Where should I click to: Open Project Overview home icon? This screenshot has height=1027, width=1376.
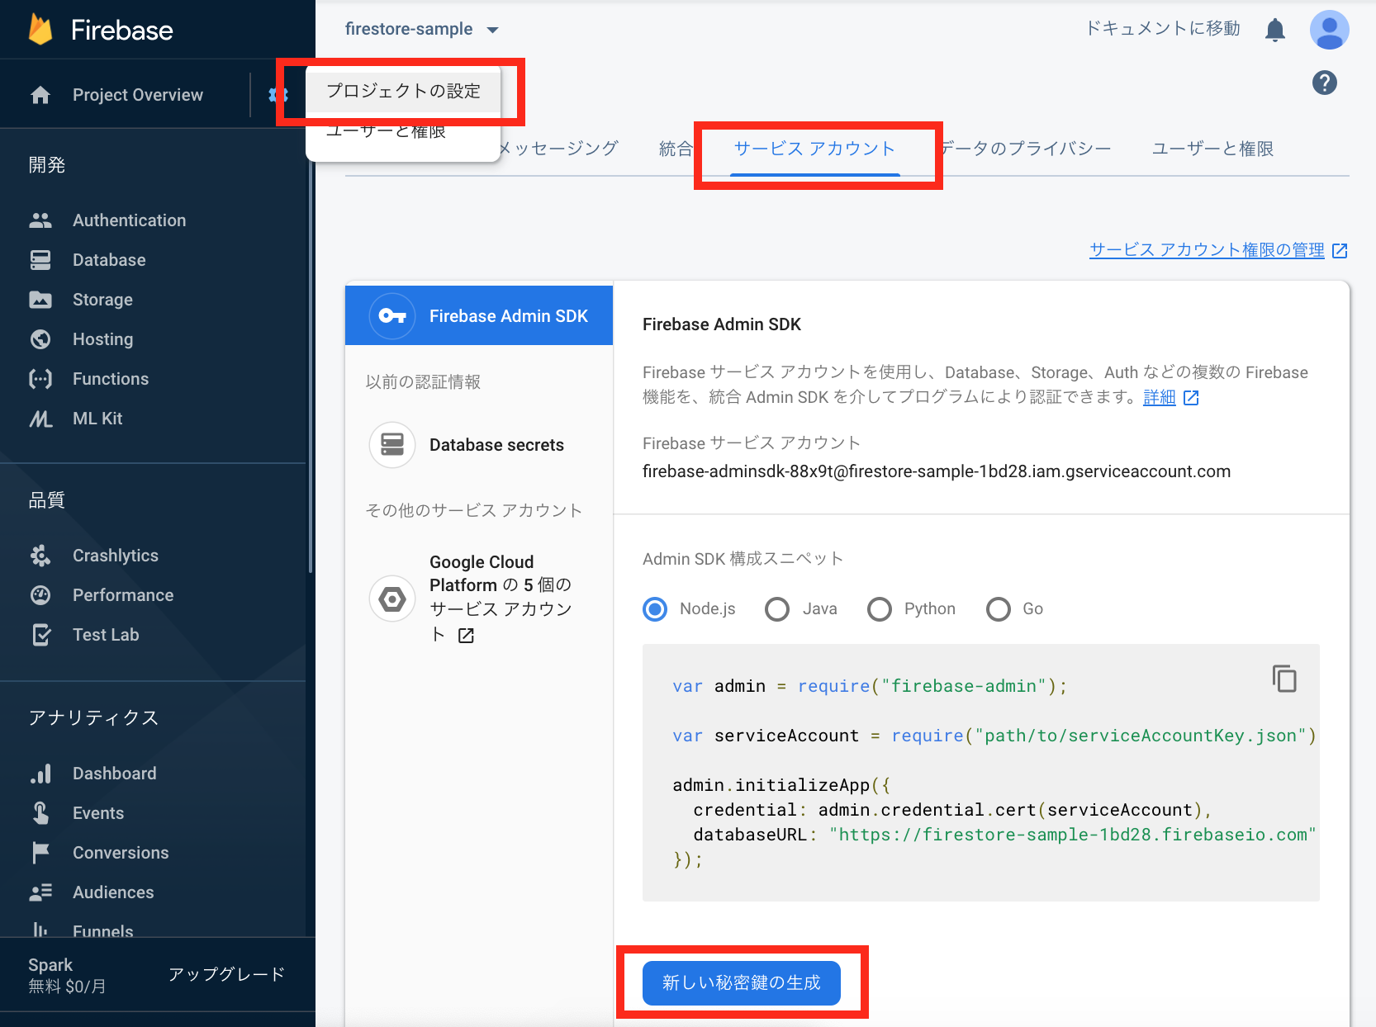(x=40, y=95)
